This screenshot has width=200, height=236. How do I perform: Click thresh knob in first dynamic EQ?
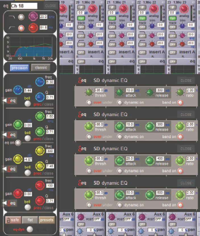click(x=89, y=92)
